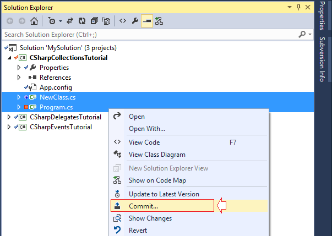Collapse the CSharpCollectionsTutorial project
The width and height of the screenshot is (332, 236).
pos(9,58)
